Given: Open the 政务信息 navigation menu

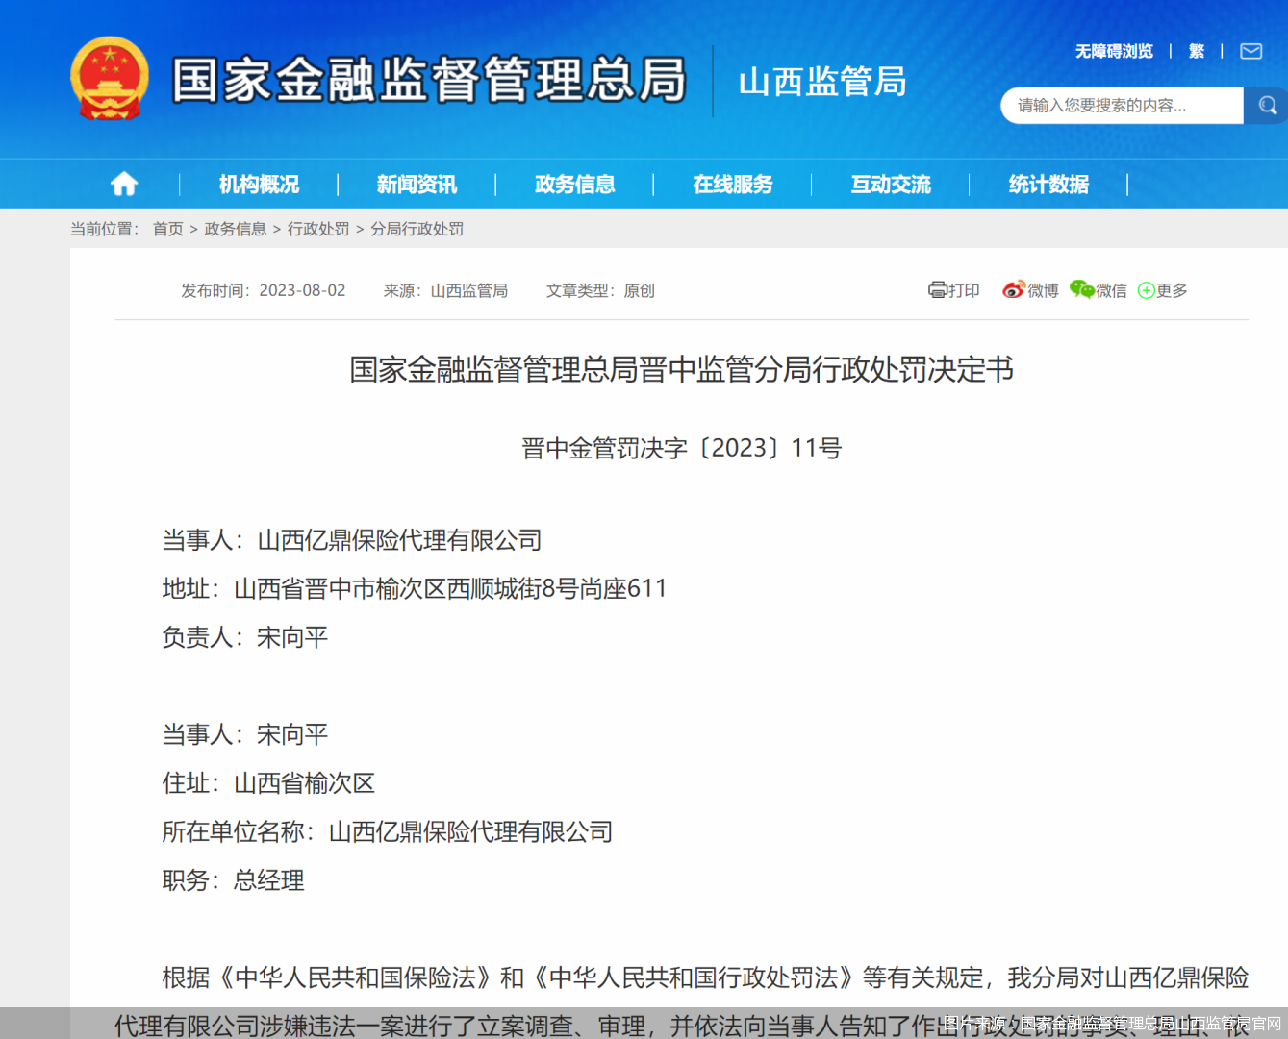Looking at the screenshot, I should (x=574, y=184).
